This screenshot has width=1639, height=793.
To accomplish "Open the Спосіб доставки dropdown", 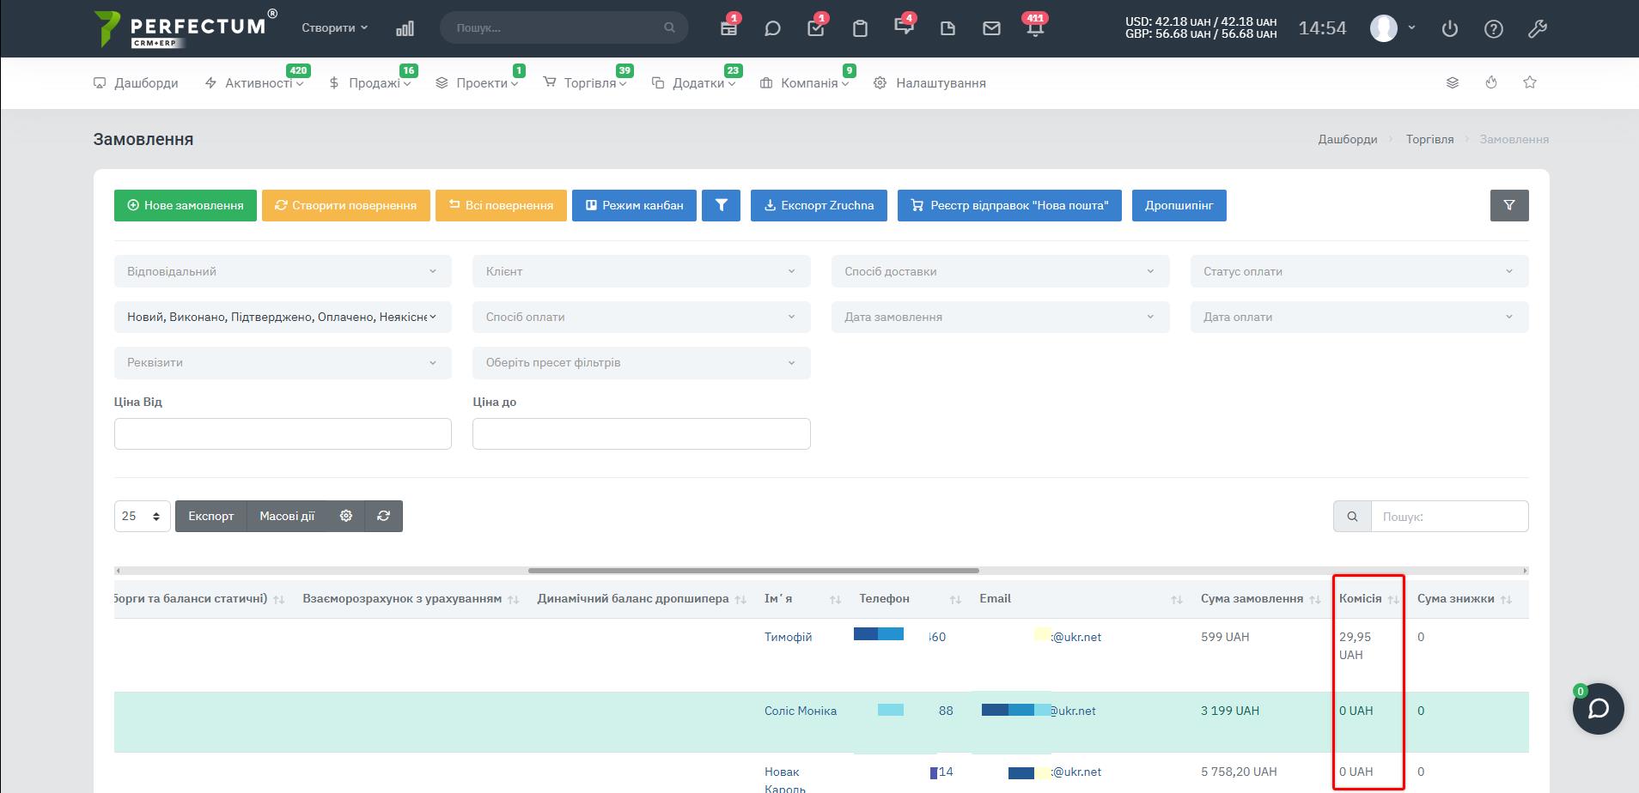I will click(1000, 271).
